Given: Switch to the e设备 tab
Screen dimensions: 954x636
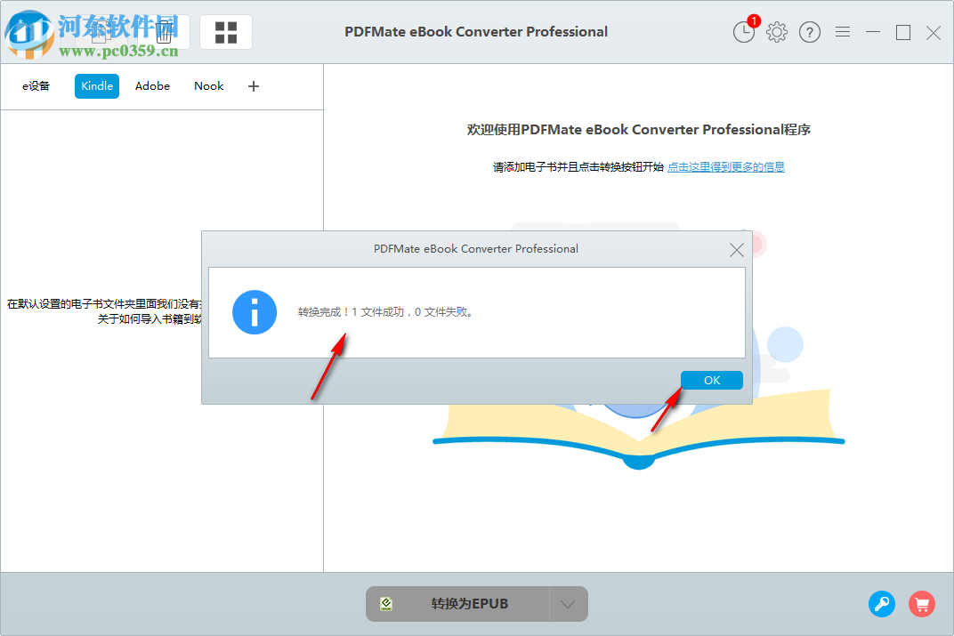Looking at the screenshot, I should (36, 86).
